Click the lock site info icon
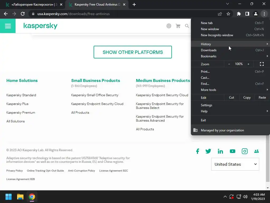The height and width of the screenshot is (203, 270). (33, 14)
